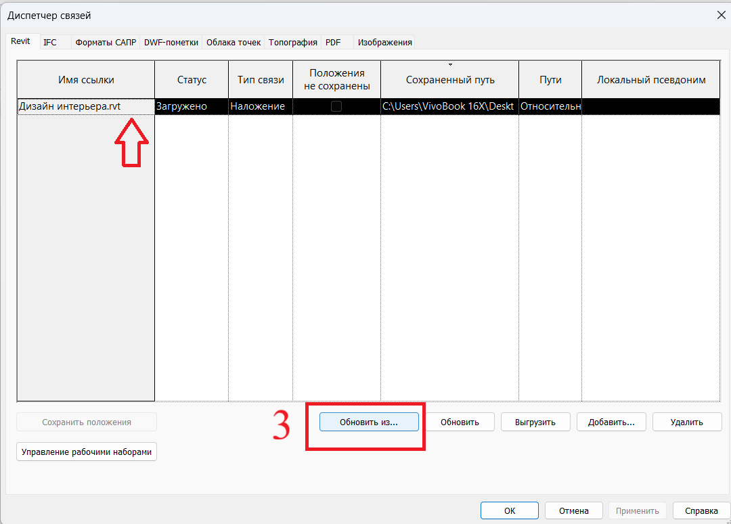Screen dimensions: 731x524
Task: Click the Загружено status cell
Action: (192, 106)
